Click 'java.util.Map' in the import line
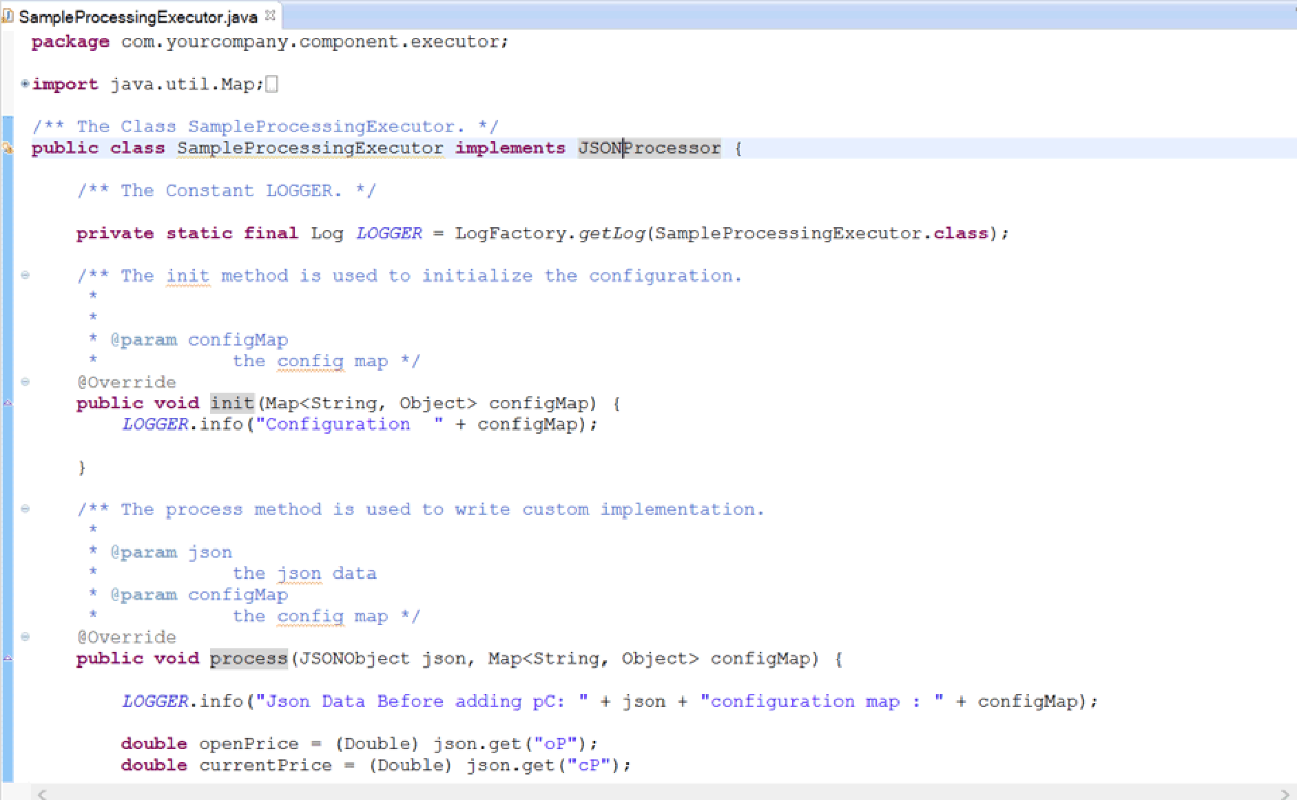 point(182,85)
